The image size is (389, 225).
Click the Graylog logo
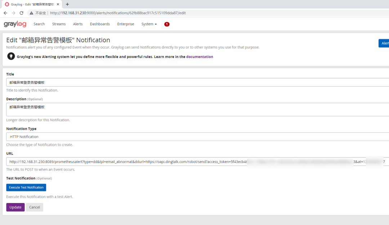[x=15, y=24]
